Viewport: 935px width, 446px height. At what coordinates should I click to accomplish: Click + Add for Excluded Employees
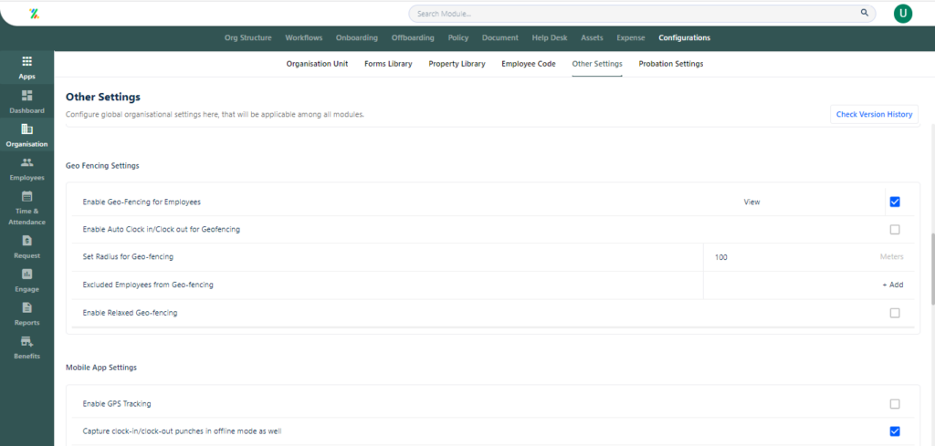[893, 285]
